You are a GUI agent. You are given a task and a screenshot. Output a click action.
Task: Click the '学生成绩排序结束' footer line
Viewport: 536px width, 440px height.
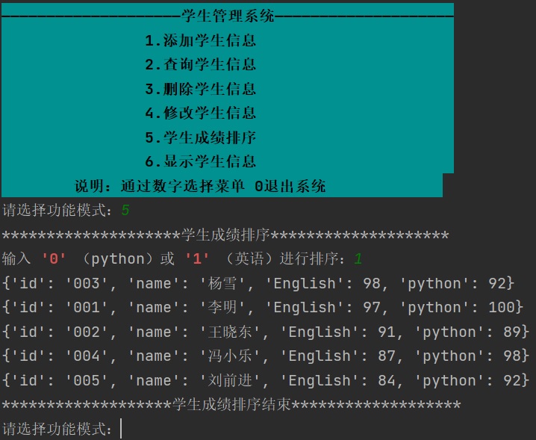pyautogui.click(x=231, y=405)
